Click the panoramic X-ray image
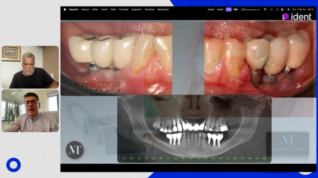 [x=194, y=129]
